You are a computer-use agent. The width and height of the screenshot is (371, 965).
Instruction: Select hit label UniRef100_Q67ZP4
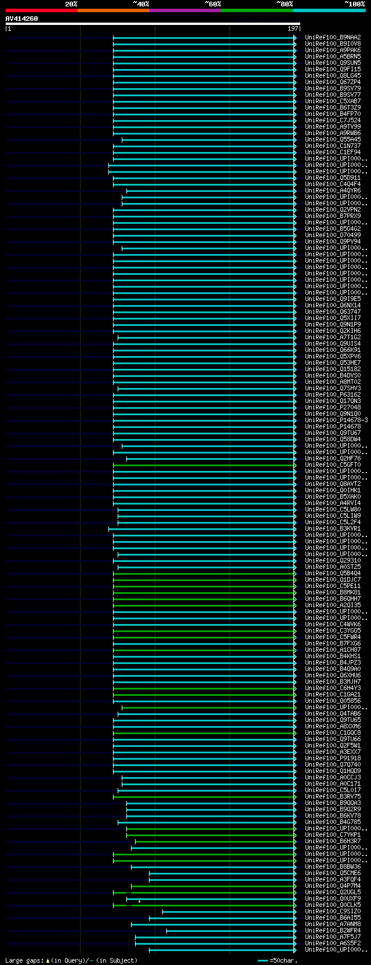[x=333, y=82]
